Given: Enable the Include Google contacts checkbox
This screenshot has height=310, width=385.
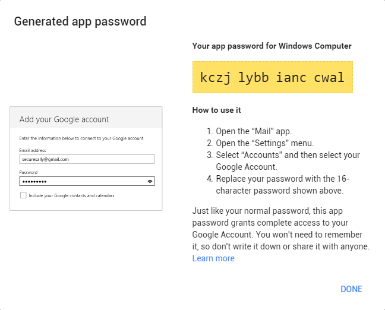Looking at the screenshot, I should [23, 195].
